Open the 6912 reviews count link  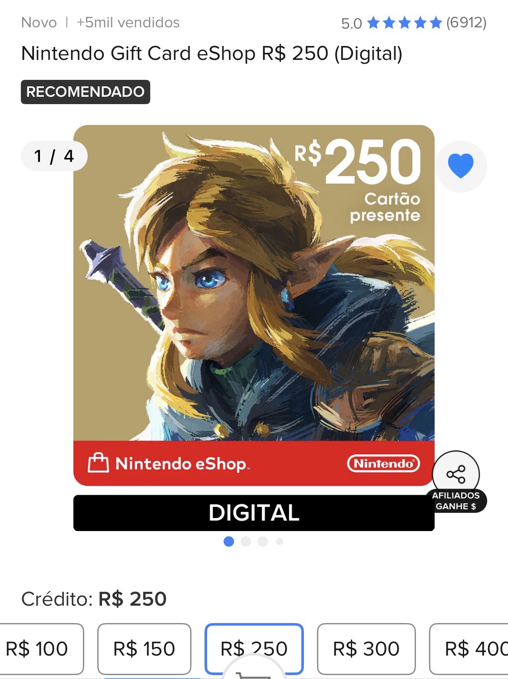pos(466,23)
